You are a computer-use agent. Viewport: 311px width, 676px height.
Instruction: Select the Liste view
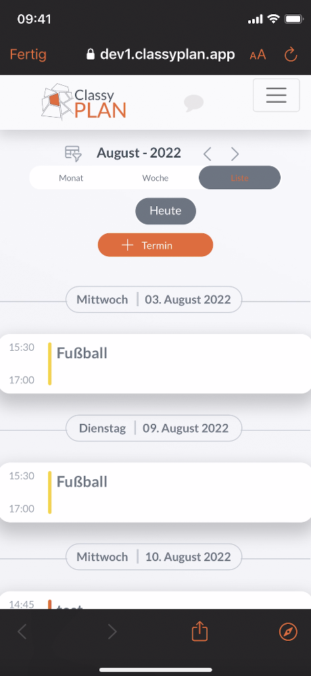239,178
